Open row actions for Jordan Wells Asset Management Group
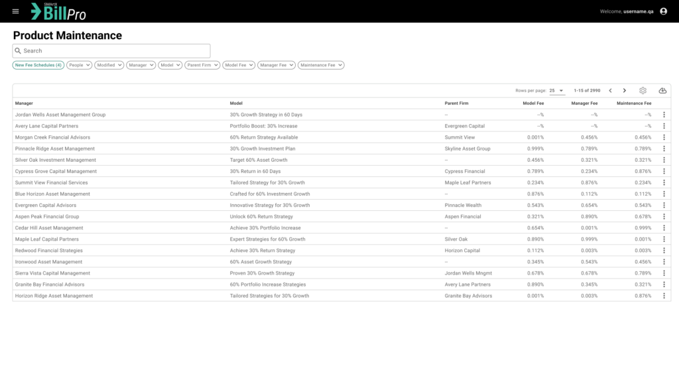The height and width of the screenshot is (382, 679). pos(664,115)
